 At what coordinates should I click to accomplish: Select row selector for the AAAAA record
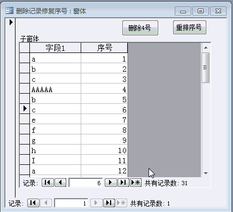[25, 89]
